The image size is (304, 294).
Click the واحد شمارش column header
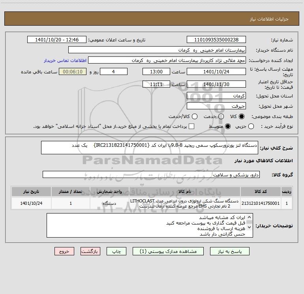tap(109, 191)
